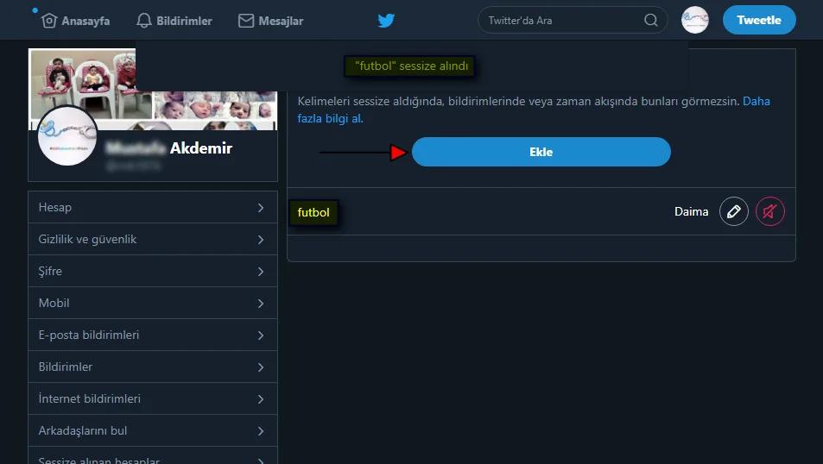The height and width of the screenshot is (464, 823).
Task: Select İnternet bildirimleri in sidebar
Action: tap(152, 398)
